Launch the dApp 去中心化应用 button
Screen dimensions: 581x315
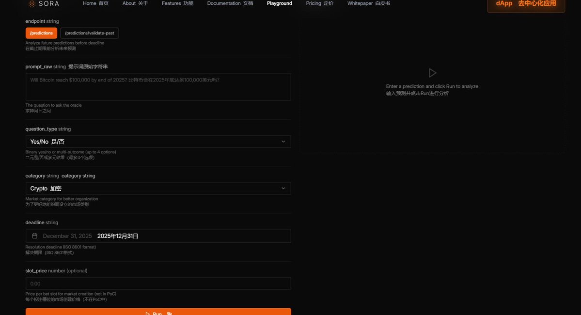(526, 4)
